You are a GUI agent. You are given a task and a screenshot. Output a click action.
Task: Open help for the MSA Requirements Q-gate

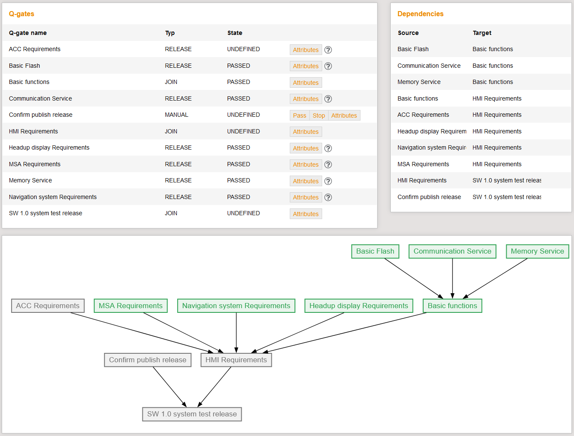point(328,165)
